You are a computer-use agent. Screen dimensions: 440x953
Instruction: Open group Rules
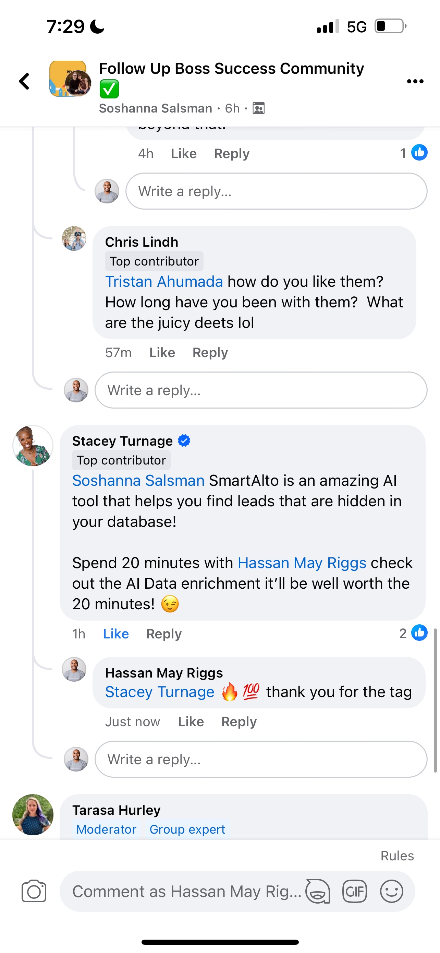tap(397, 856)
